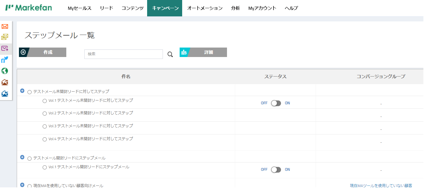Open the green globe sidebar icon
This screenshot has width=424, height=194.
point(5,71)
